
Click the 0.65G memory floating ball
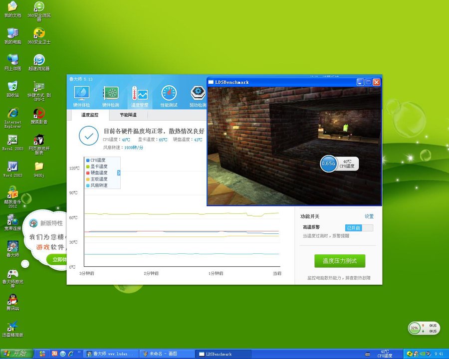coord(328,164)
